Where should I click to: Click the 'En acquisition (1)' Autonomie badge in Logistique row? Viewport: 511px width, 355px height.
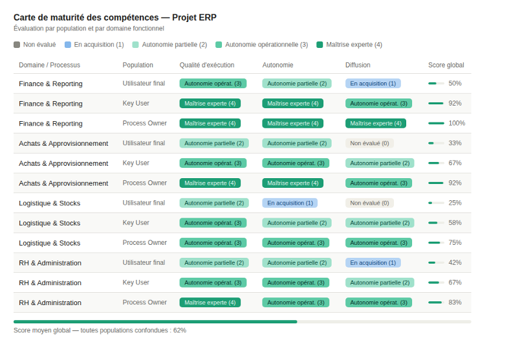(x=290, y=203)
